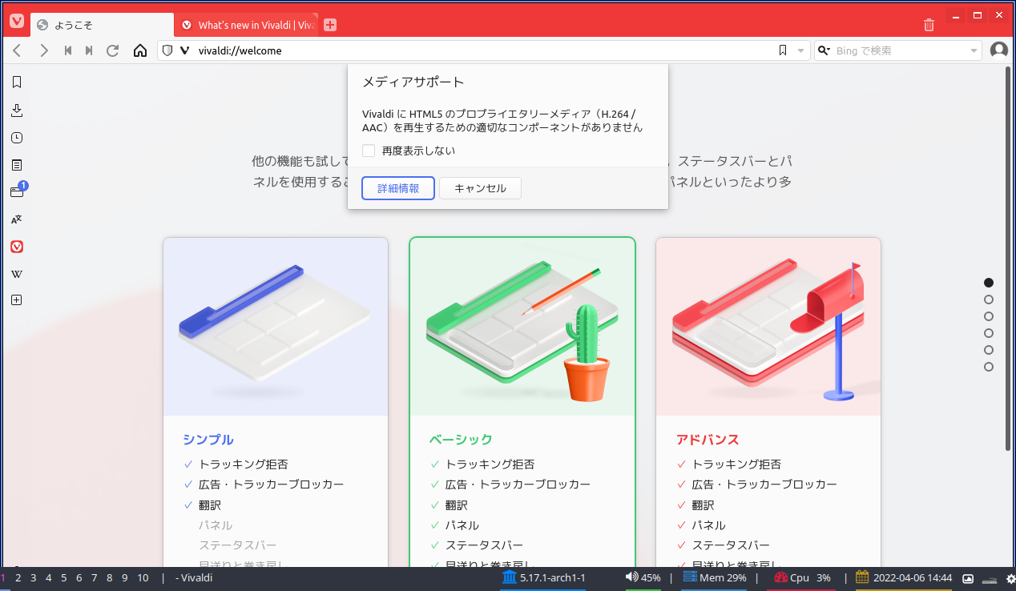
Task: Expand the address bar dropdown arrow
Action: coord(800,51)
